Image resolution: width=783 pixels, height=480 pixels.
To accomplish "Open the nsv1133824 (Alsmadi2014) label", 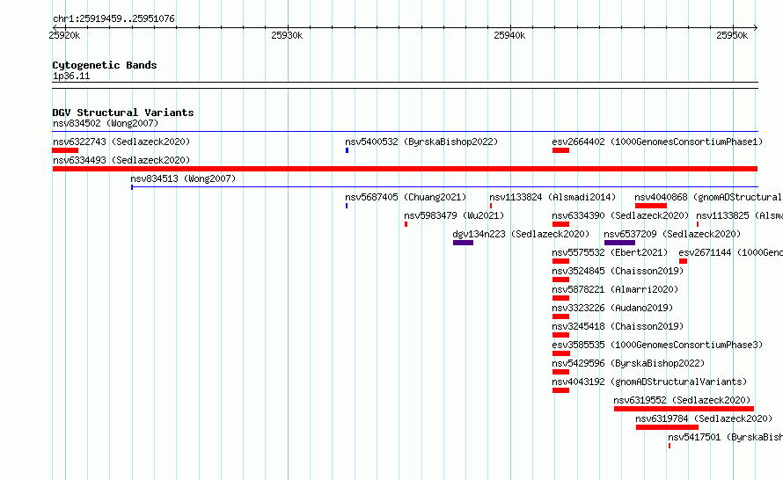I will [x=552, y=197].
